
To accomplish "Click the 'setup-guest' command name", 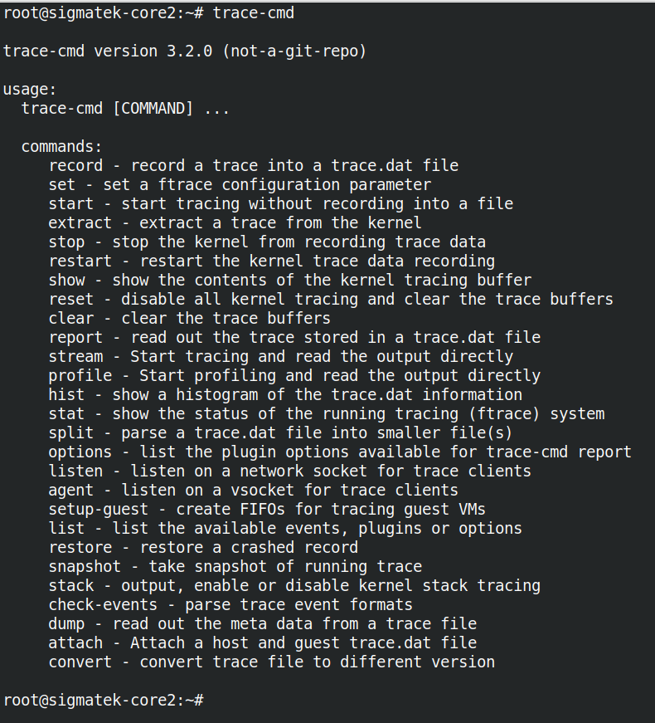I will 99,509.
